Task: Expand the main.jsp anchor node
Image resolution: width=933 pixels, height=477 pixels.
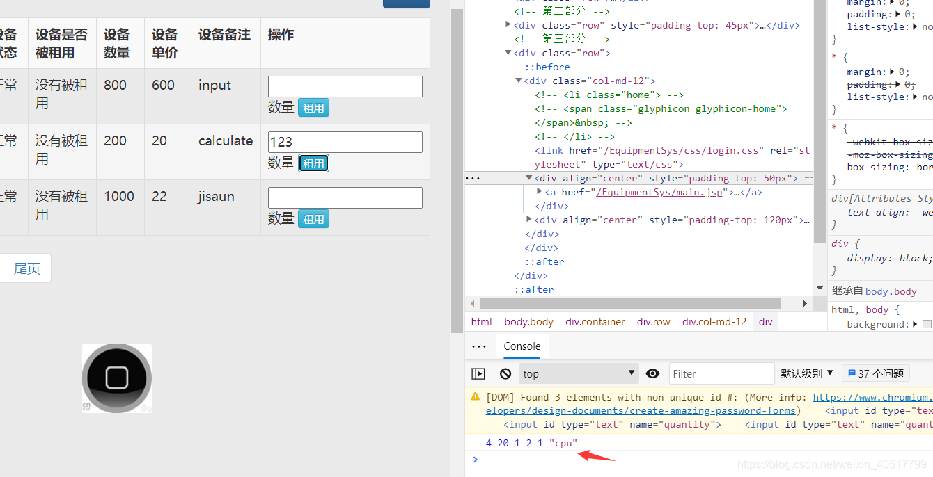Action: pos(540,192)
